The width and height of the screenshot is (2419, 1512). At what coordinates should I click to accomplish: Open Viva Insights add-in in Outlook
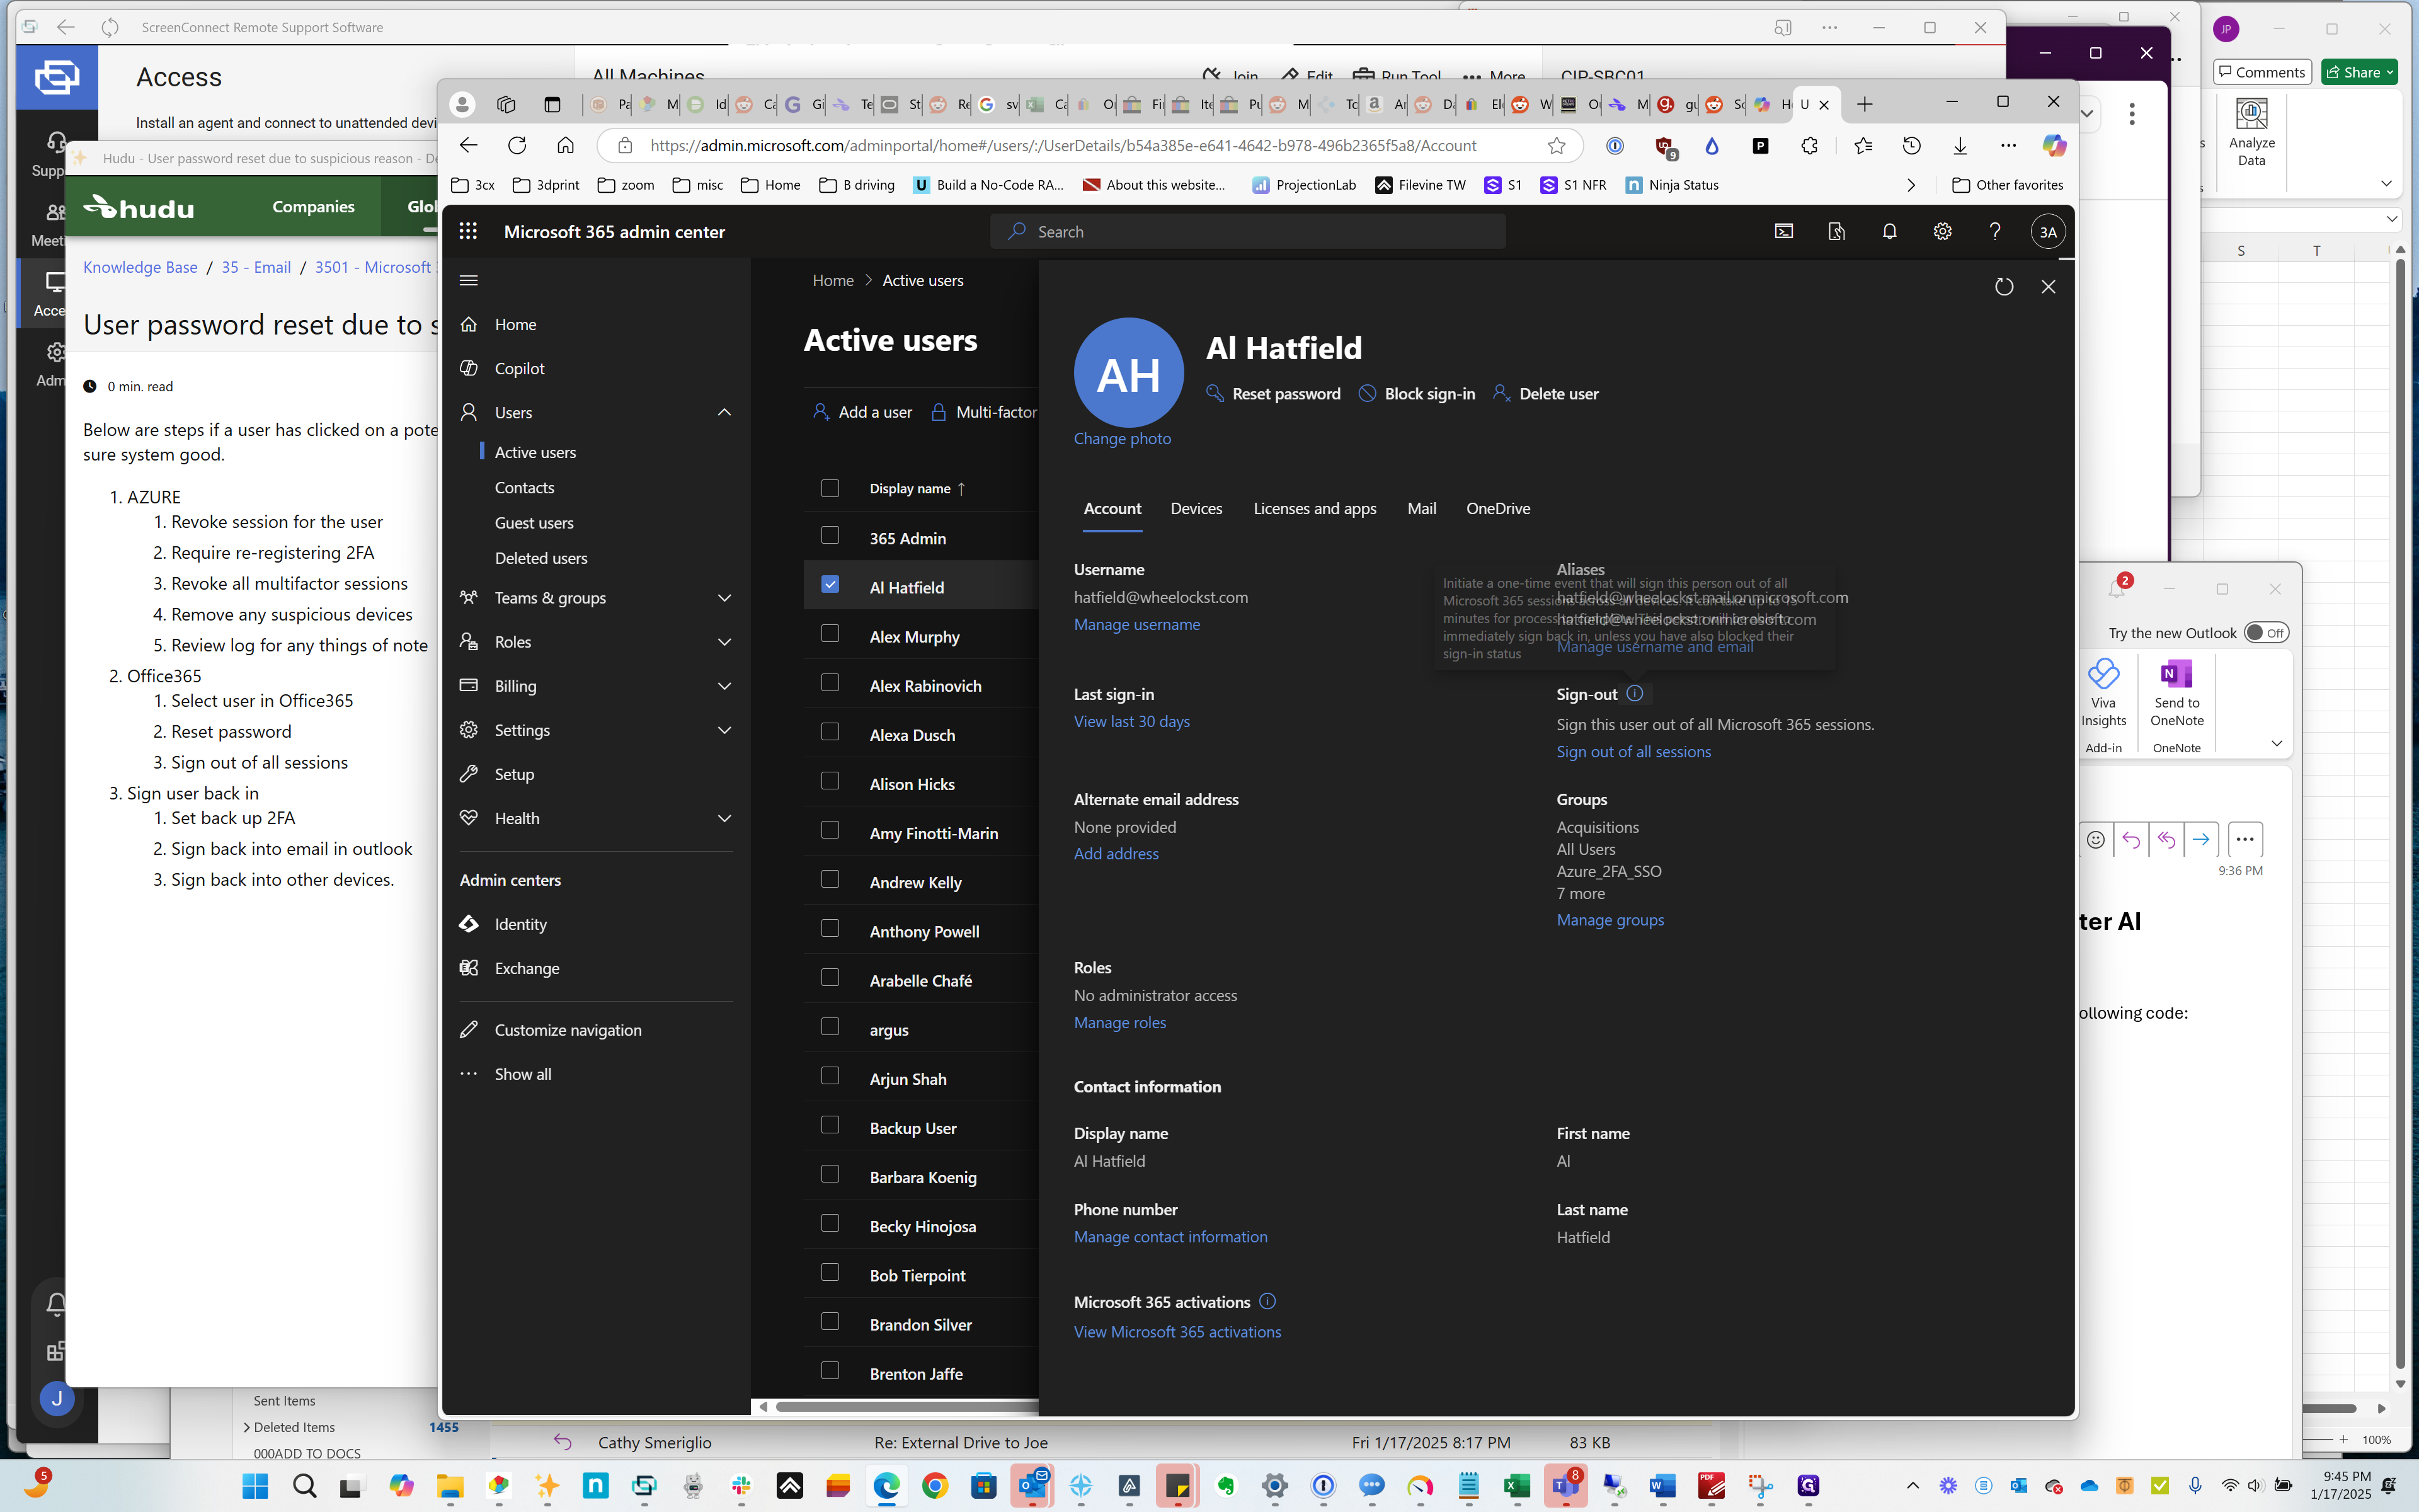point(2103,692)
